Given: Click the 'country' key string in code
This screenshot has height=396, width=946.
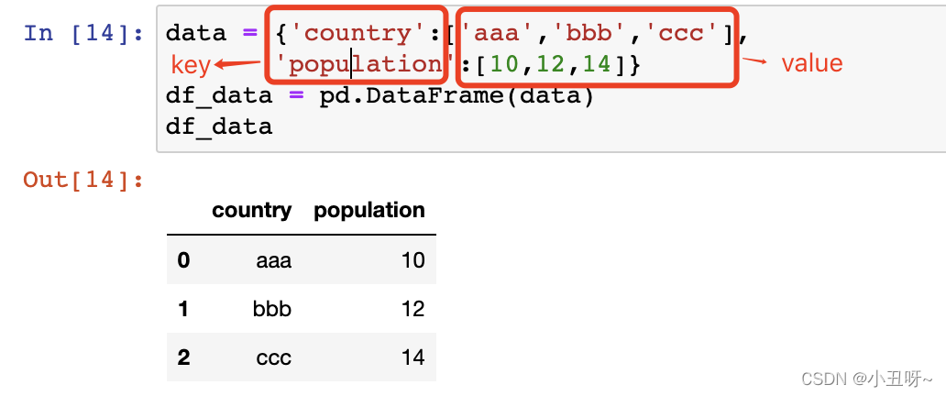Looking at the screenshot, I should pyautogui.click(x=359, y=33).
